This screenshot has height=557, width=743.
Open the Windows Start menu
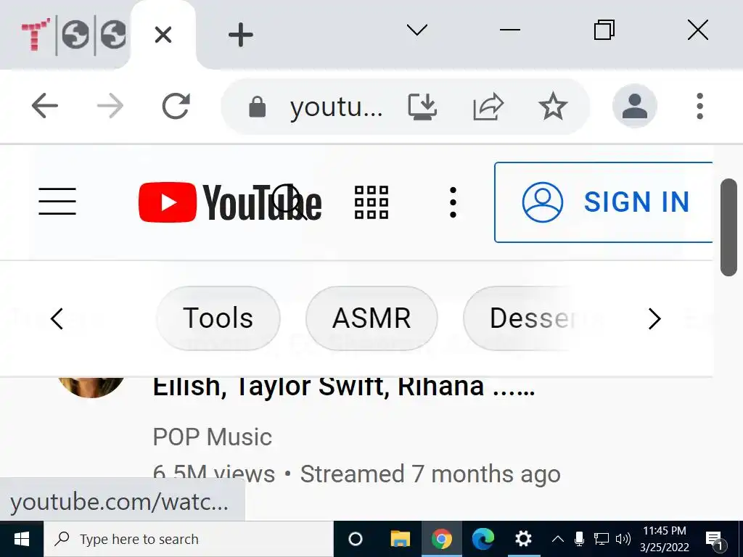(22, 539)
